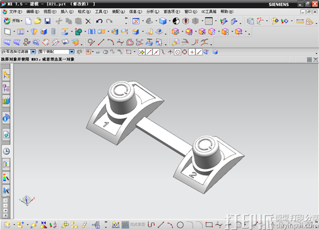Screen dimensions: 319x230
Task: Toggle the intersection point snap (plus icon)
Action: [192, 52]
